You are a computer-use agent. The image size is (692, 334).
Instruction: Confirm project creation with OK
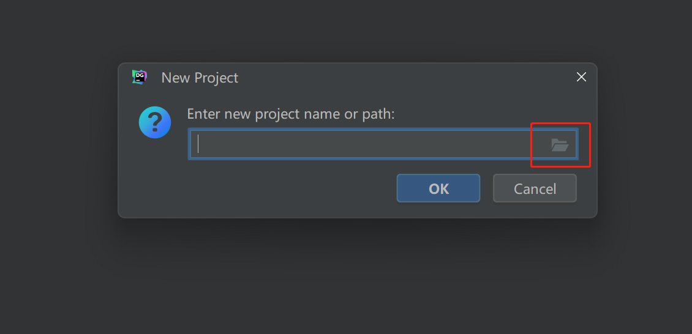[x=438, y=188]
